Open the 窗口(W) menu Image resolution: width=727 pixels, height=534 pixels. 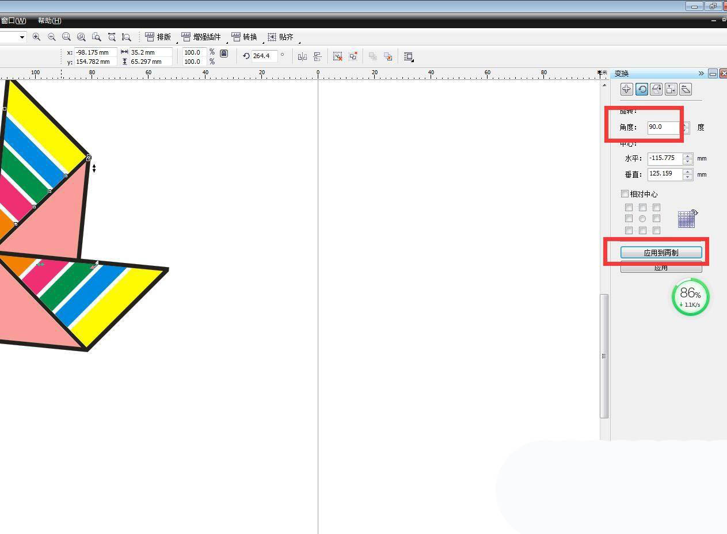(x=13, y=21)
